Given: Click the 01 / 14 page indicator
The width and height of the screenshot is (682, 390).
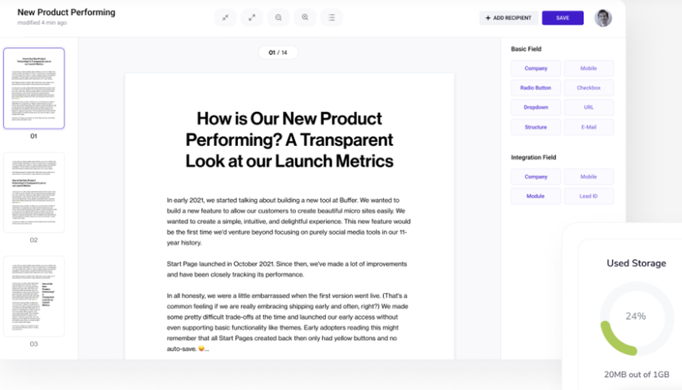Looking at the screenshot, I should click(x=278, y=52).
